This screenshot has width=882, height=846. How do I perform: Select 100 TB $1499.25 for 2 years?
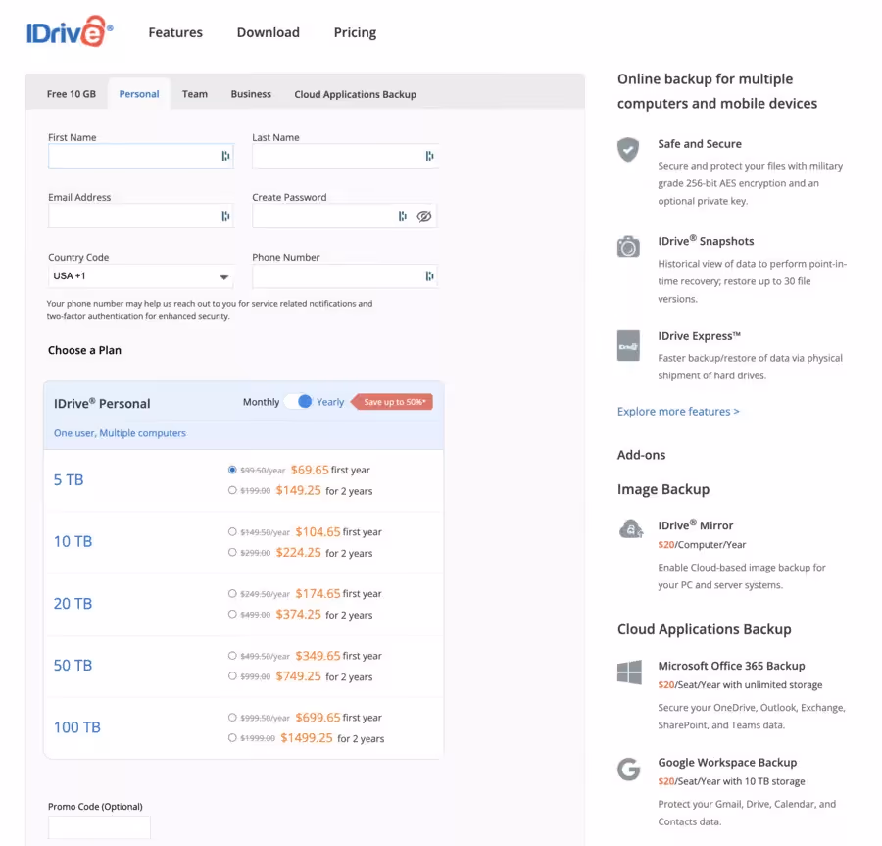(232, 738)
